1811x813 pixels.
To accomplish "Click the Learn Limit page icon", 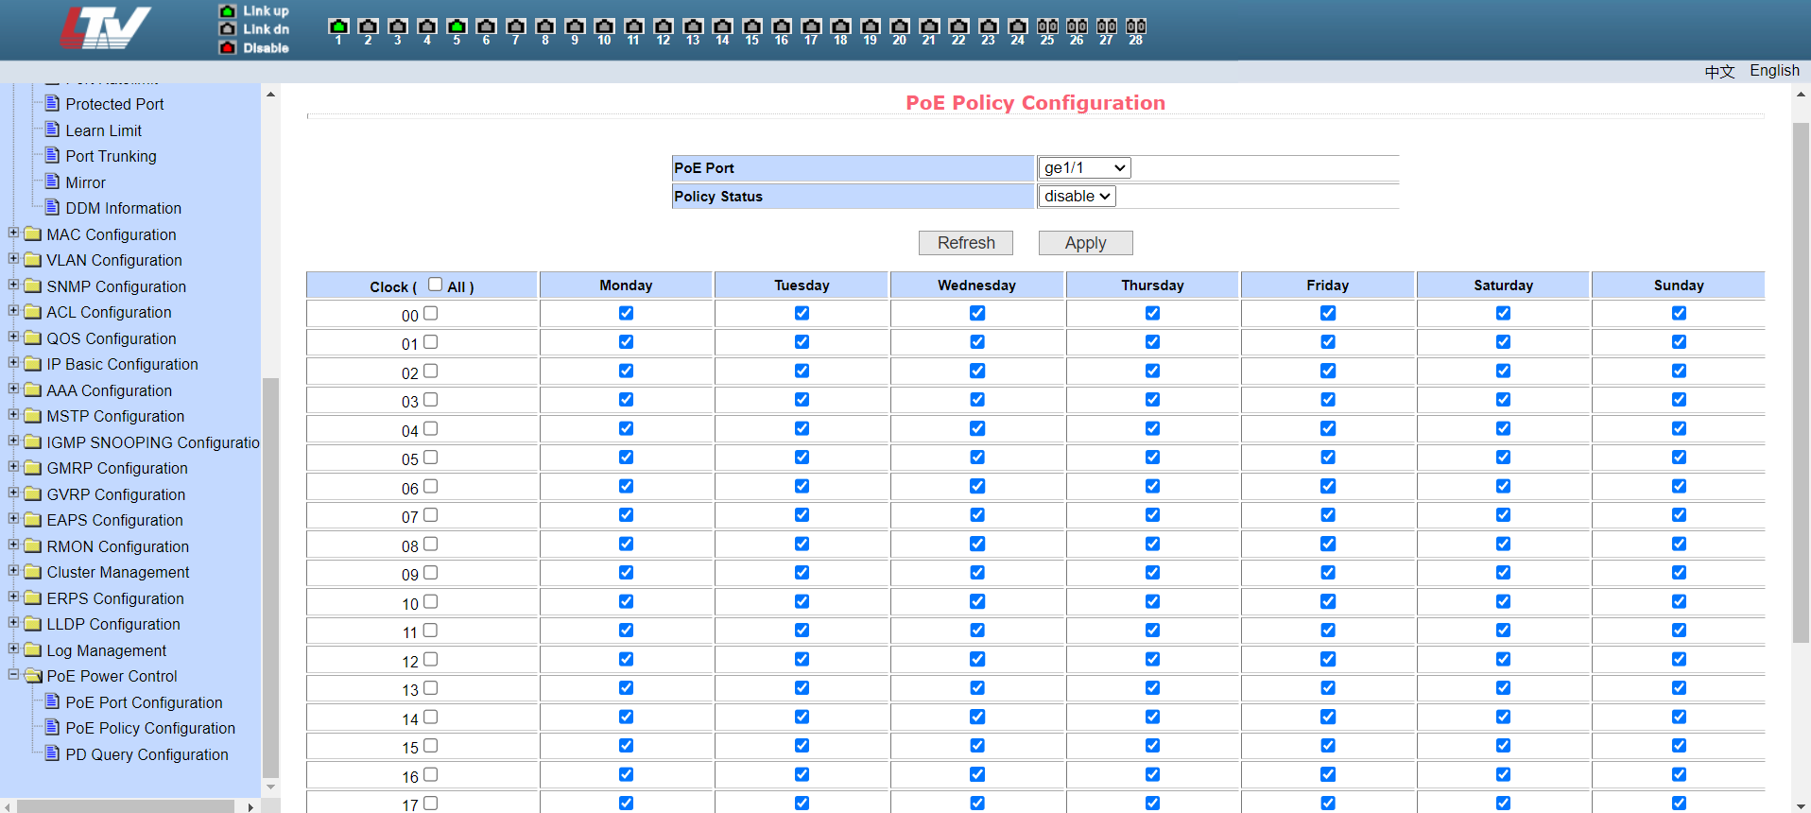I will [x=53, y=130].
